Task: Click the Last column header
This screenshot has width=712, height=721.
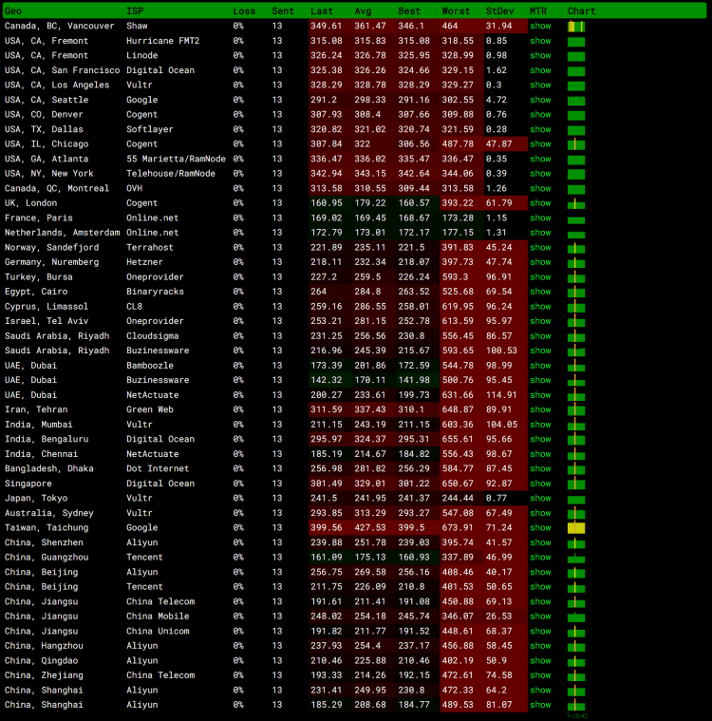Action: pyautogui.click(x=322, y=11)
